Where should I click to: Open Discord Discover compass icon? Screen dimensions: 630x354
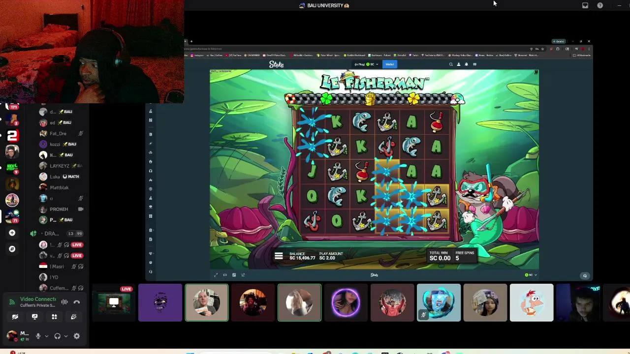[x=12, y=249]
